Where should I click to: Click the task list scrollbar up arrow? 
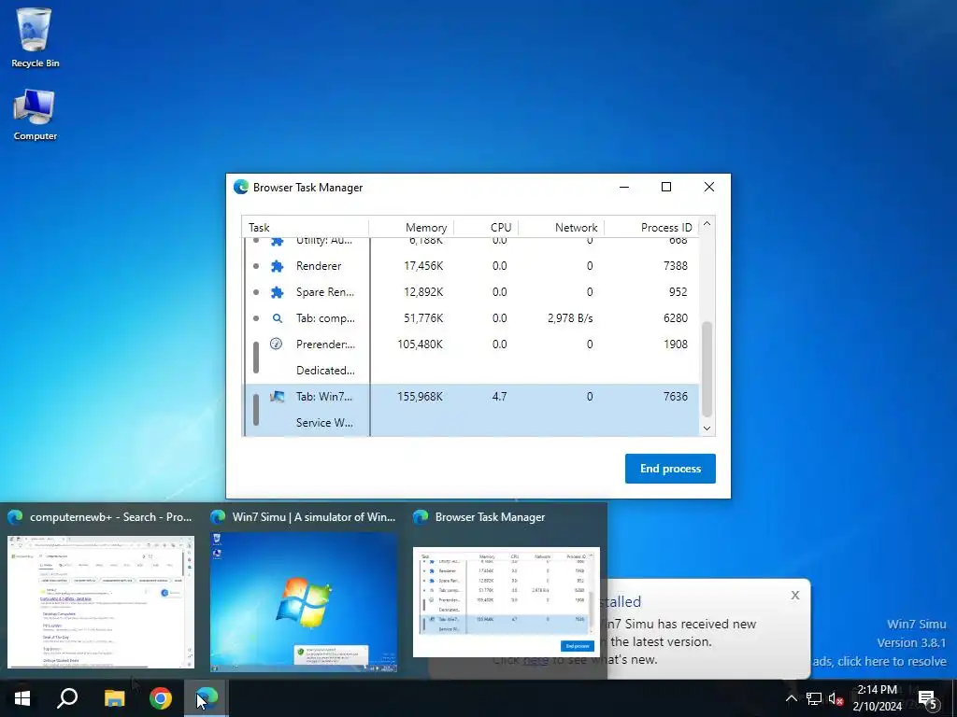(707, 224)
